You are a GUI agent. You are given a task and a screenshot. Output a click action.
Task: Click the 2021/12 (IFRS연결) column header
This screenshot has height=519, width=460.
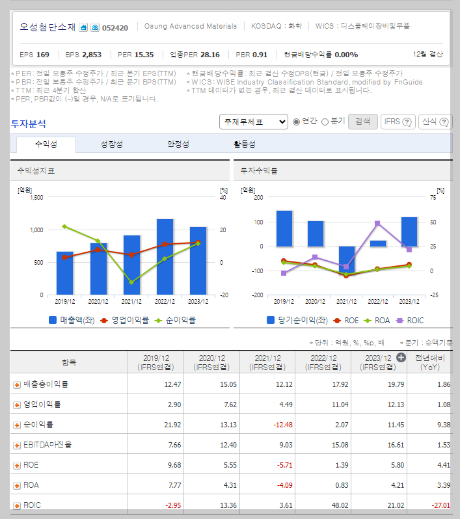tap(267, 362)
